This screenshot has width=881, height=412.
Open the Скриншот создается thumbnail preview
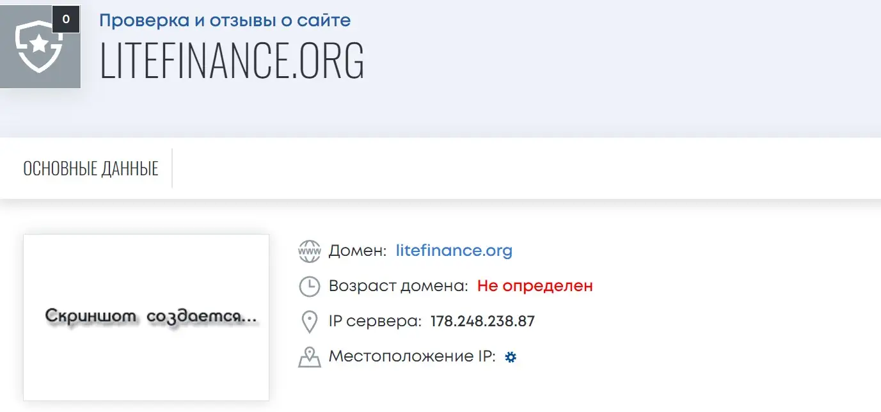click(x=147, y=317)
